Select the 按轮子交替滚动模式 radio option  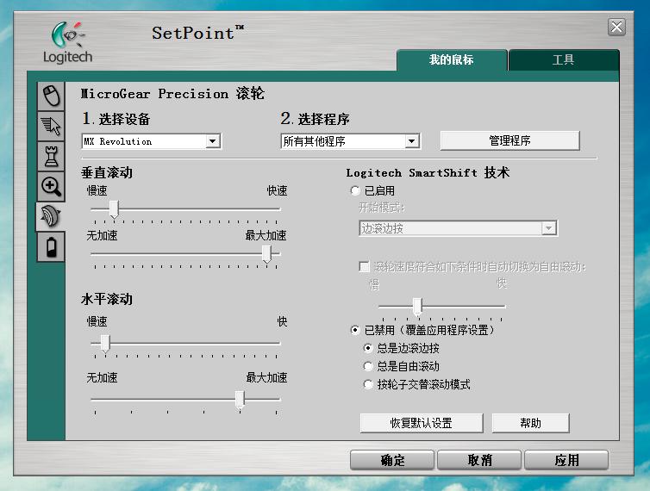coord(368,384)
